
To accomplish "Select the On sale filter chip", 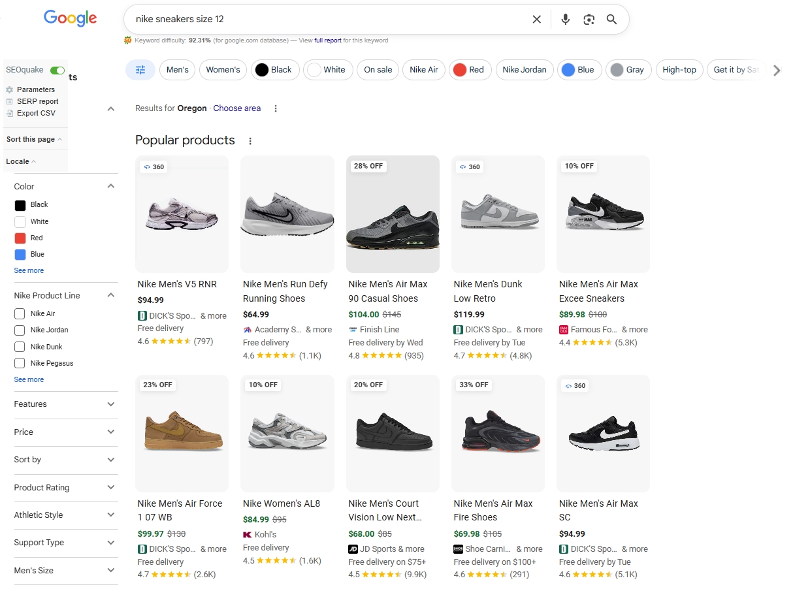I will click(378, 70).
